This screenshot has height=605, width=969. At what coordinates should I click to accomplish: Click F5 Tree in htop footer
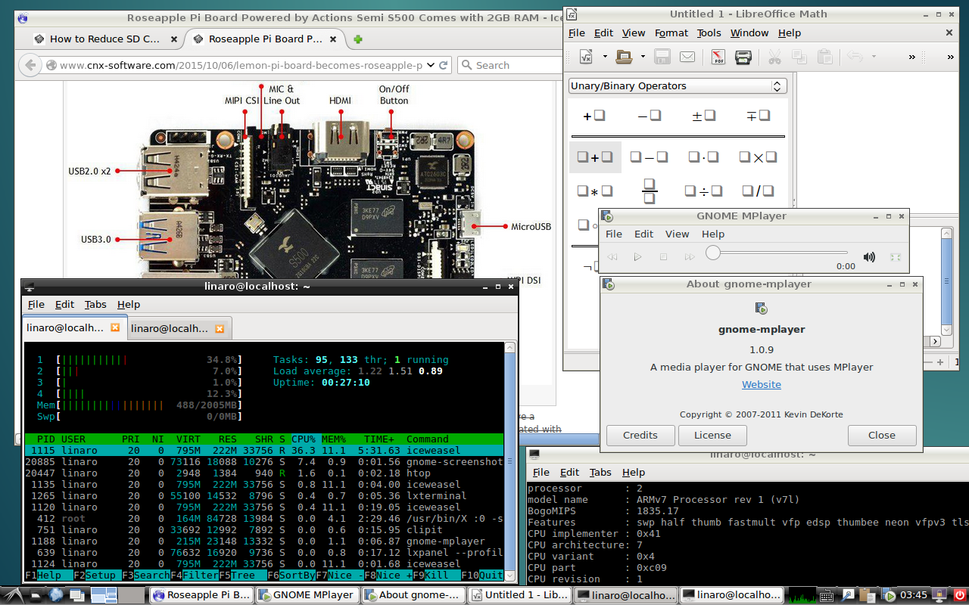242,576
